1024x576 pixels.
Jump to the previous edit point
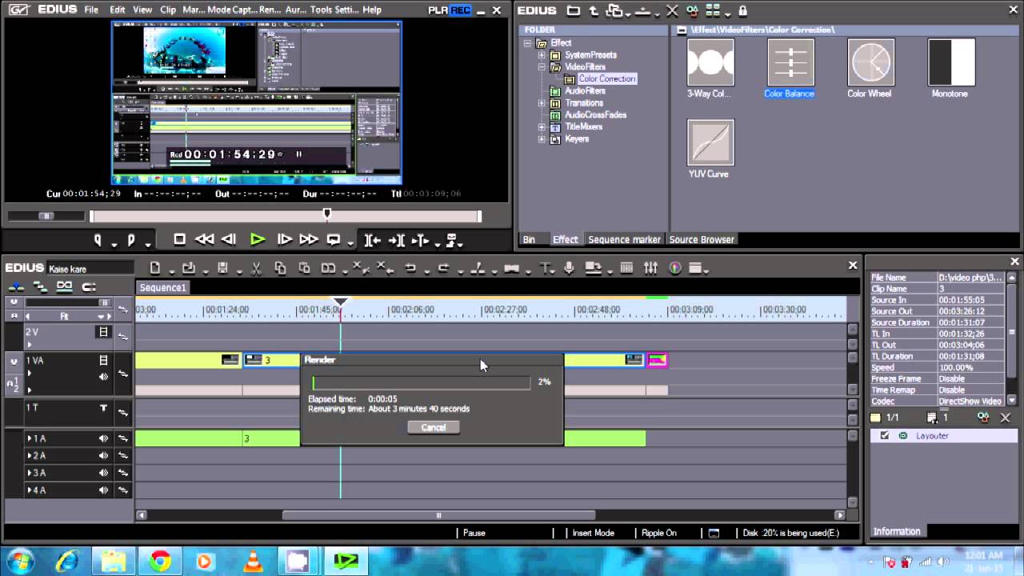click(372, 239)
